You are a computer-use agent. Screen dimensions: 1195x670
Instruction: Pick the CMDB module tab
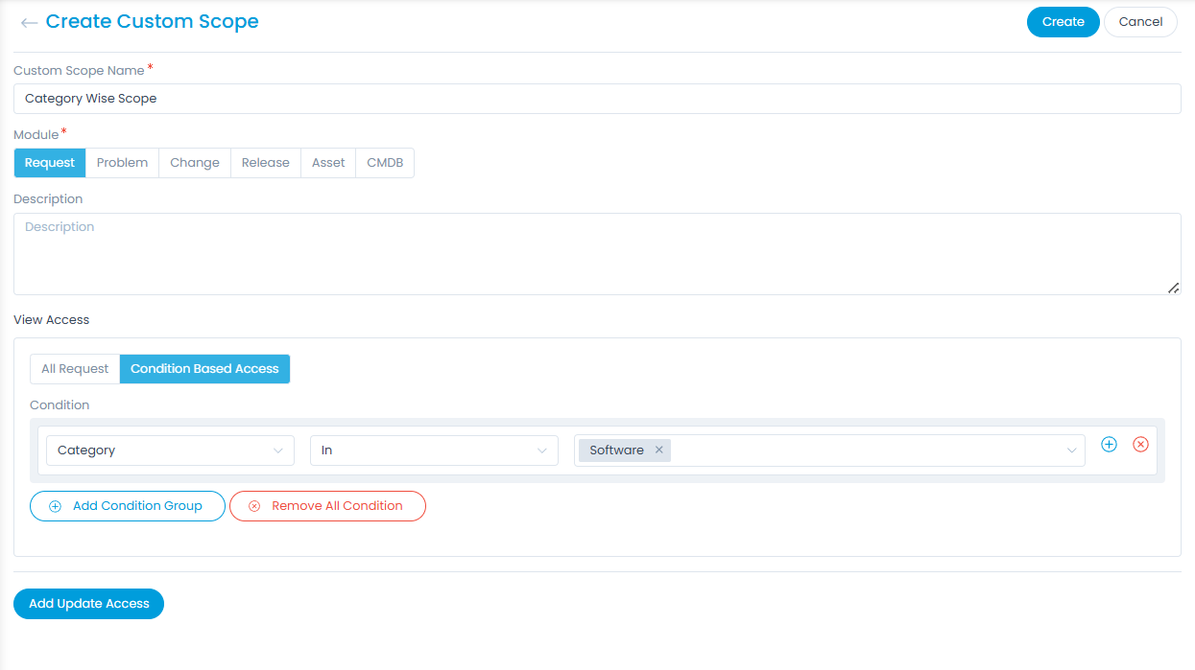click(385, 163)
